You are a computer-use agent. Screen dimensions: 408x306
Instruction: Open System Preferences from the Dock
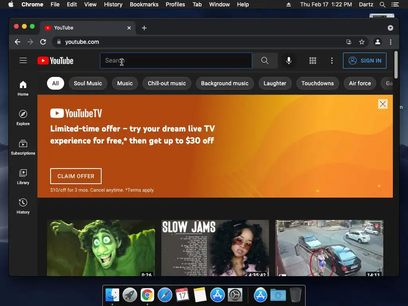tap(235, 295)
